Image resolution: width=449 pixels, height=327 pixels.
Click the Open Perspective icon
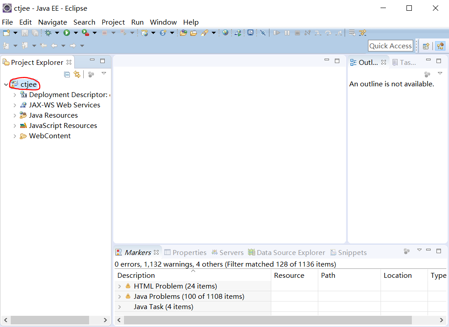426,46
